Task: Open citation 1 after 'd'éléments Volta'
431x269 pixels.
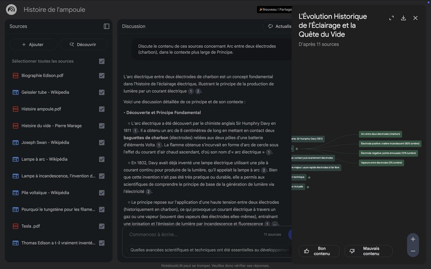Action: click(x=159, y=145)
